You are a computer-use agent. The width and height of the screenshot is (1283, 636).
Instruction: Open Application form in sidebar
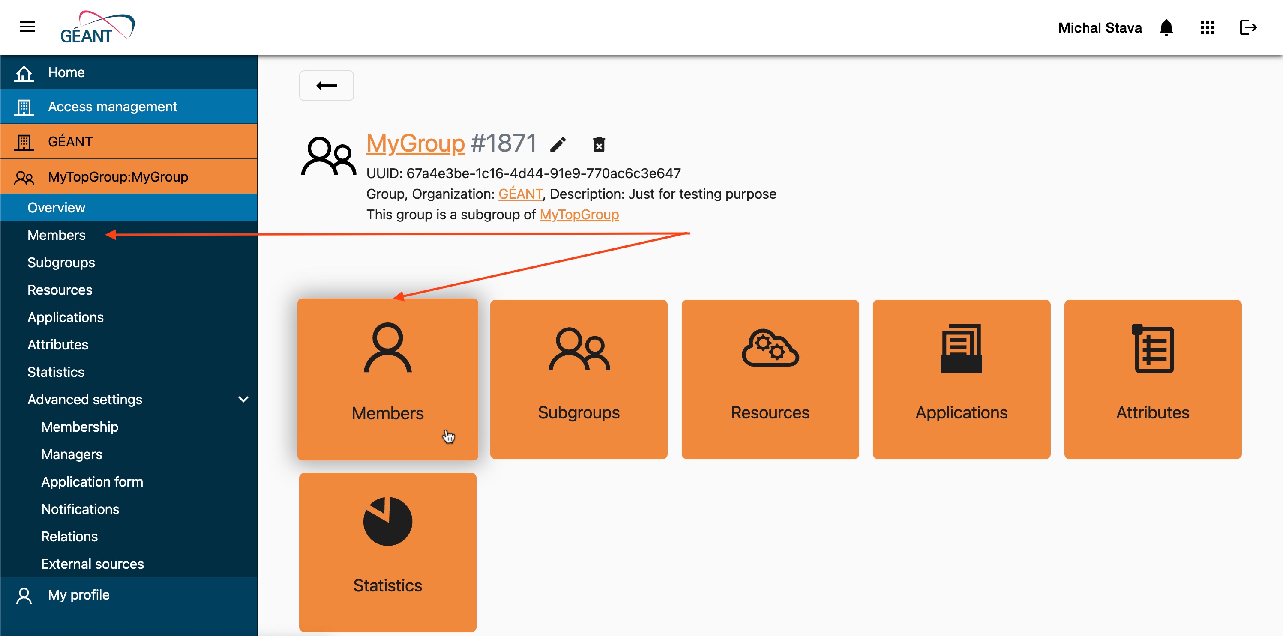[129, 482]
